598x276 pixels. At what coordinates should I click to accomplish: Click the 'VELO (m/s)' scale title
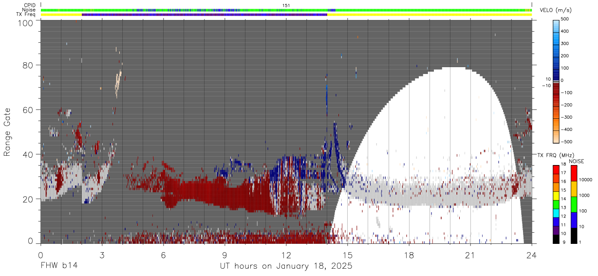[x=557, y=10]
